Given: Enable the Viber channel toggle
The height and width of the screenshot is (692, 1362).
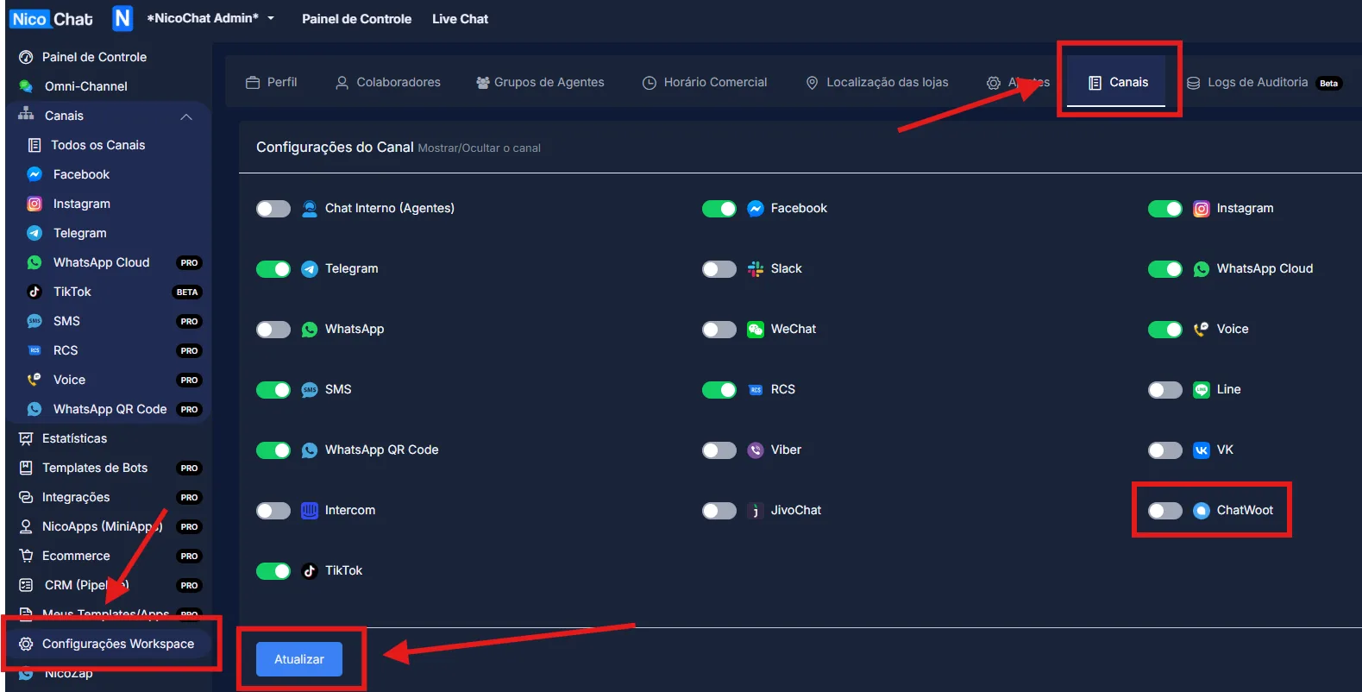Looking at the screenshot, I should tap(719, 450).
